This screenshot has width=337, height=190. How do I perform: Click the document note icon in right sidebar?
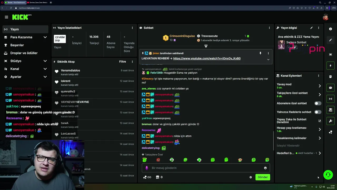click(x=330, y=77)
